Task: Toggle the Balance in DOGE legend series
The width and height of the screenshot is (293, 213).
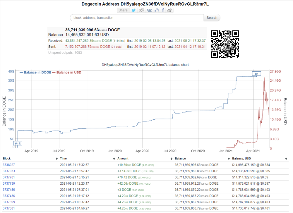Action: coord(35,73)
